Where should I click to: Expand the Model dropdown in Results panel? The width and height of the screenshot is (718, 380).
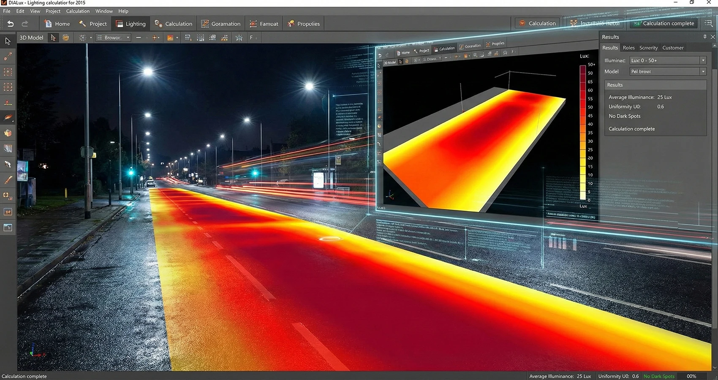point(668,71)
